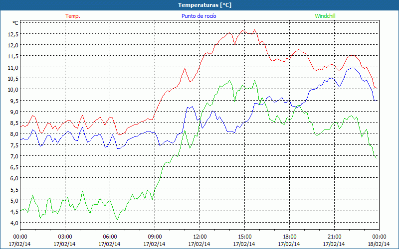Click the 'Temperaturas [°C]' chart title

(x=204, y=5)
